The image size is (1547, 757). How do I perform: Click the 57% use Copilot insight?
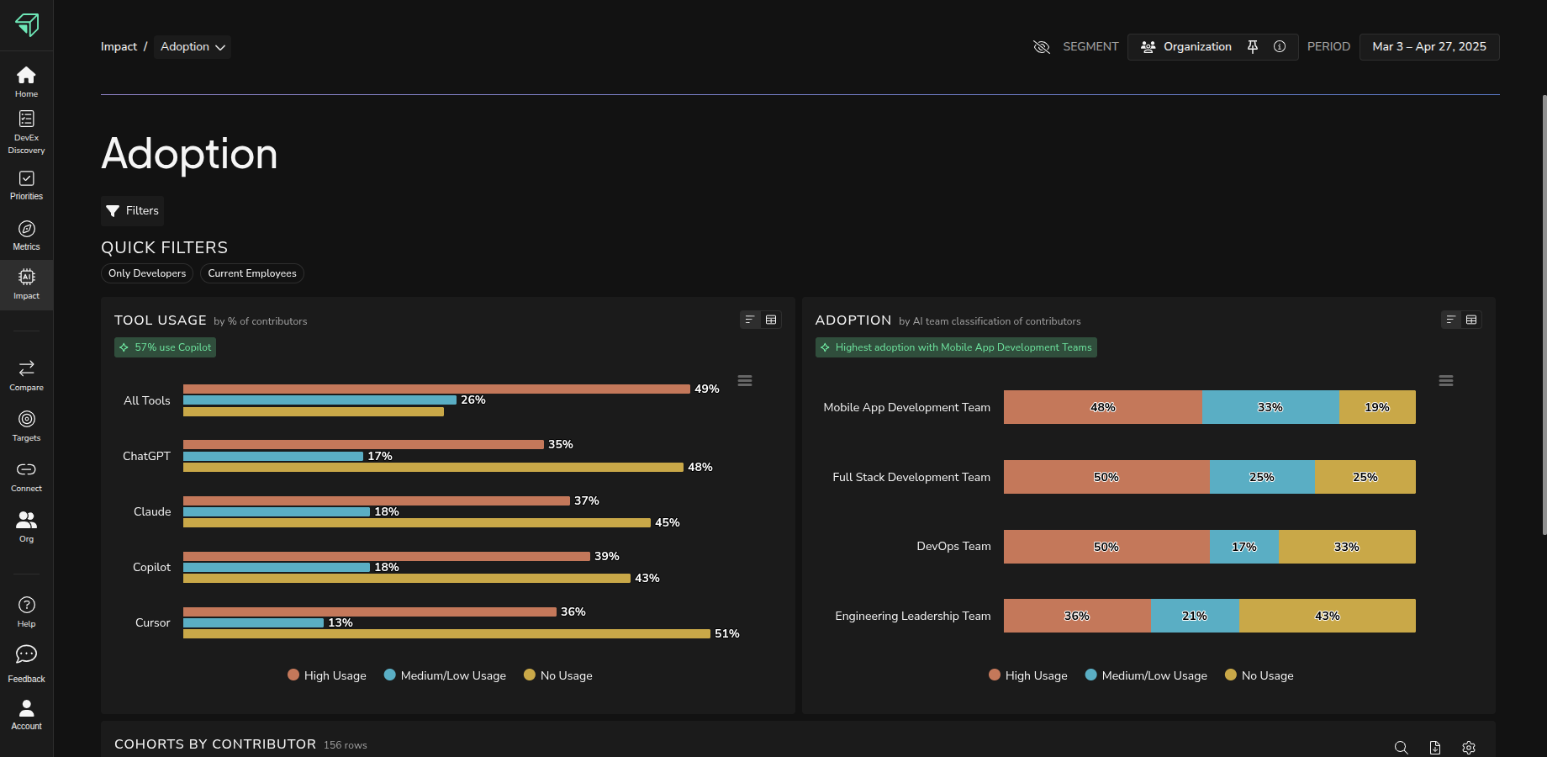[x=165, y=347]
